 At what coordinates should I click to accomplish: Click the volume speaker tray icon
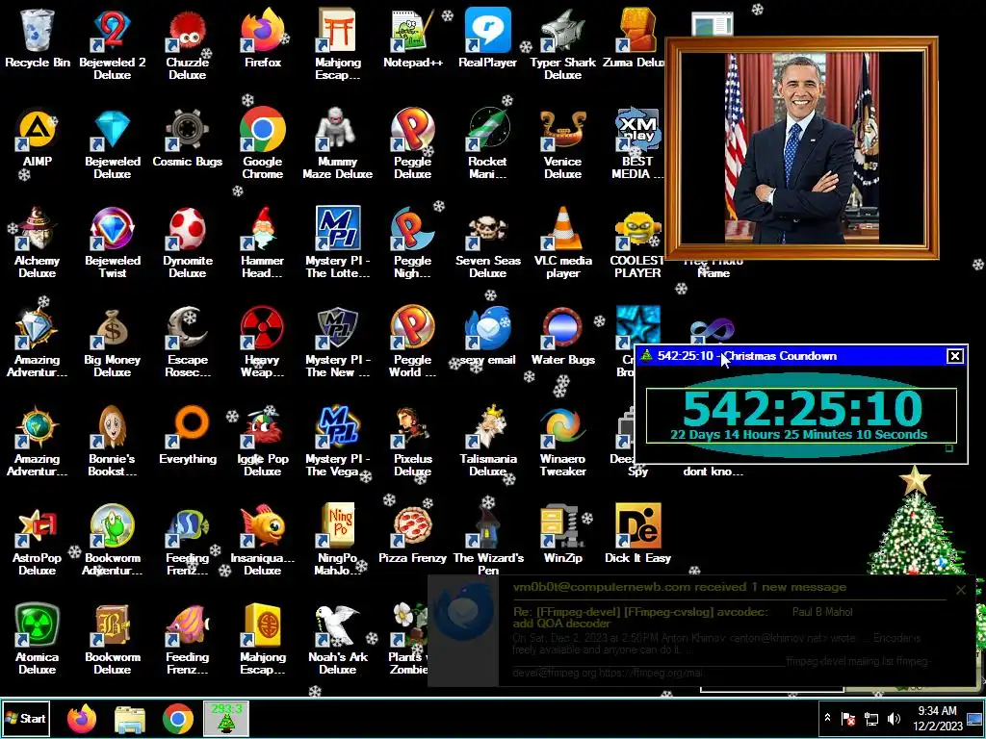(894, 718)
